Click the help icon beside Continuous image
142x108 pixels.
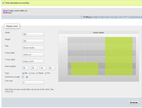(x=27, y=77)
